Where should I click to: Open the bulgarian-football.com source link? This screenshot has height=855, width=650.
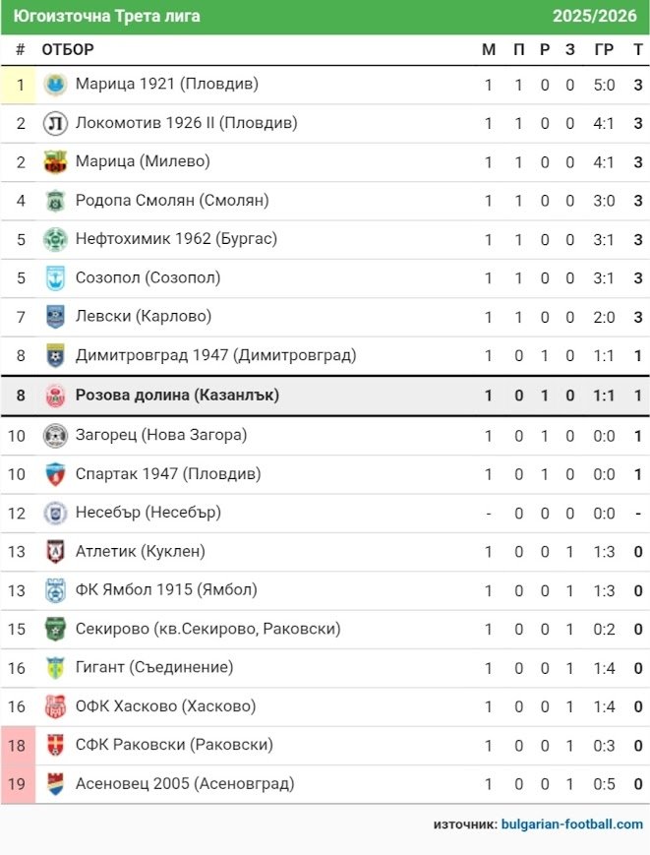[572, 824]
